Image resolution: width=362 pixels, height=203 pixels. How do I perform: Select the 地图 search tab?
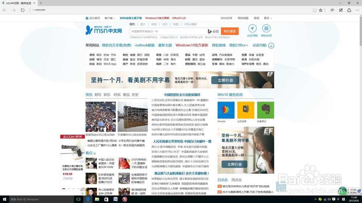click(x=176, y=24)
